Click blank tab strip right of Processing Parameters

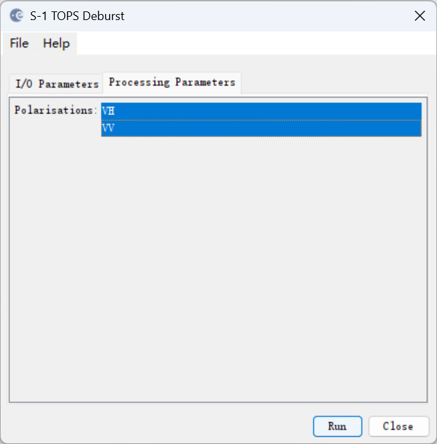point(335,83)
